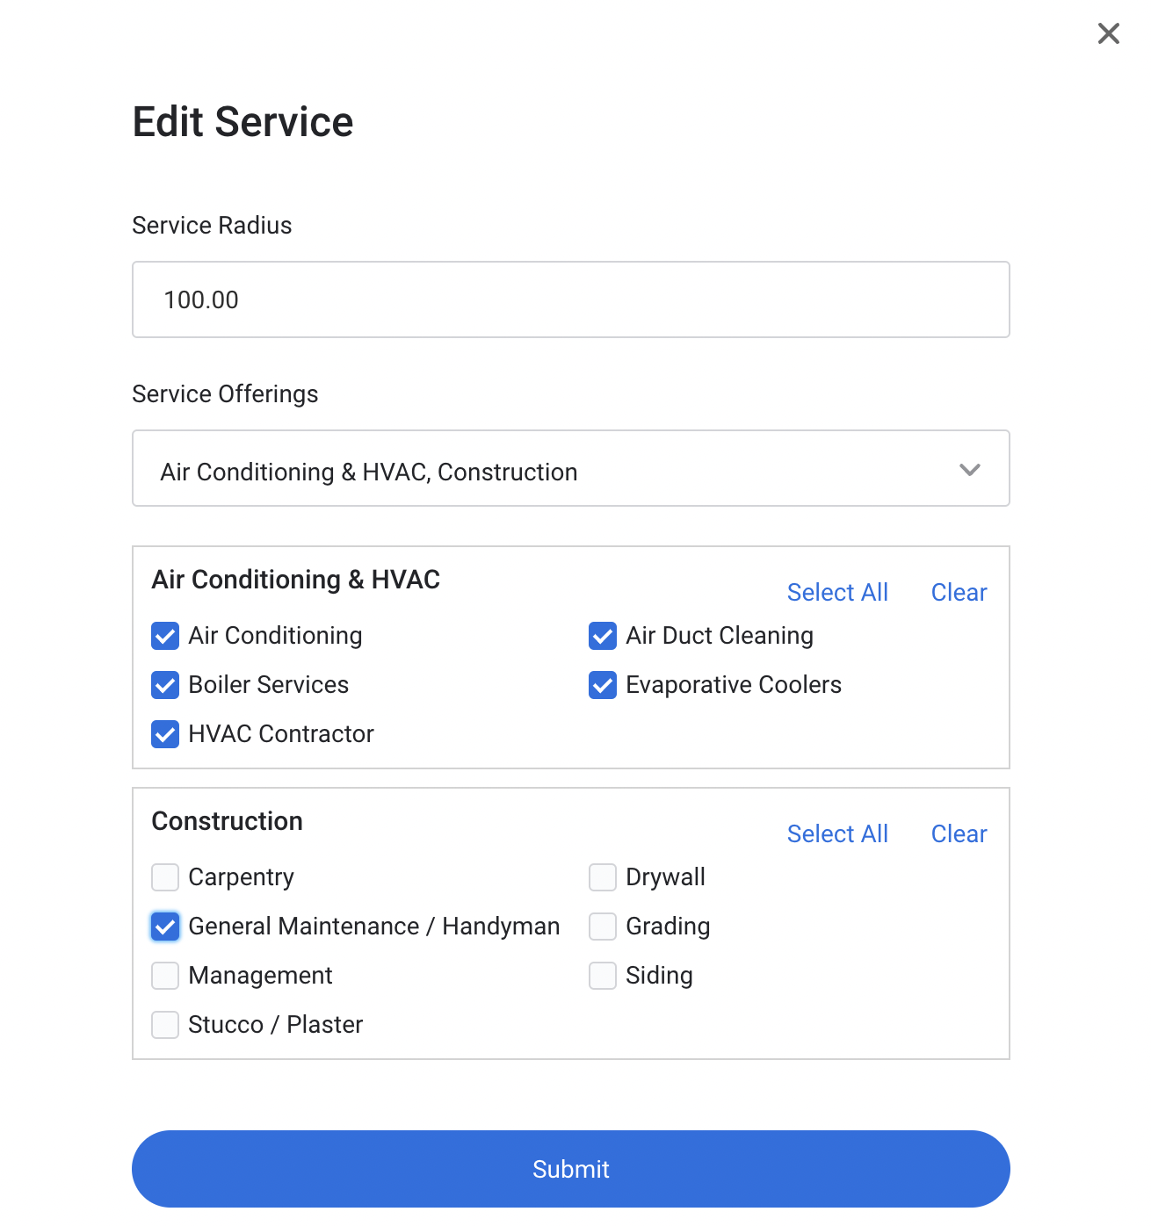Clear Air Conditioning & HVAC selections
The width and height of the screenshot is (1151, 1226).
(959, 593)
